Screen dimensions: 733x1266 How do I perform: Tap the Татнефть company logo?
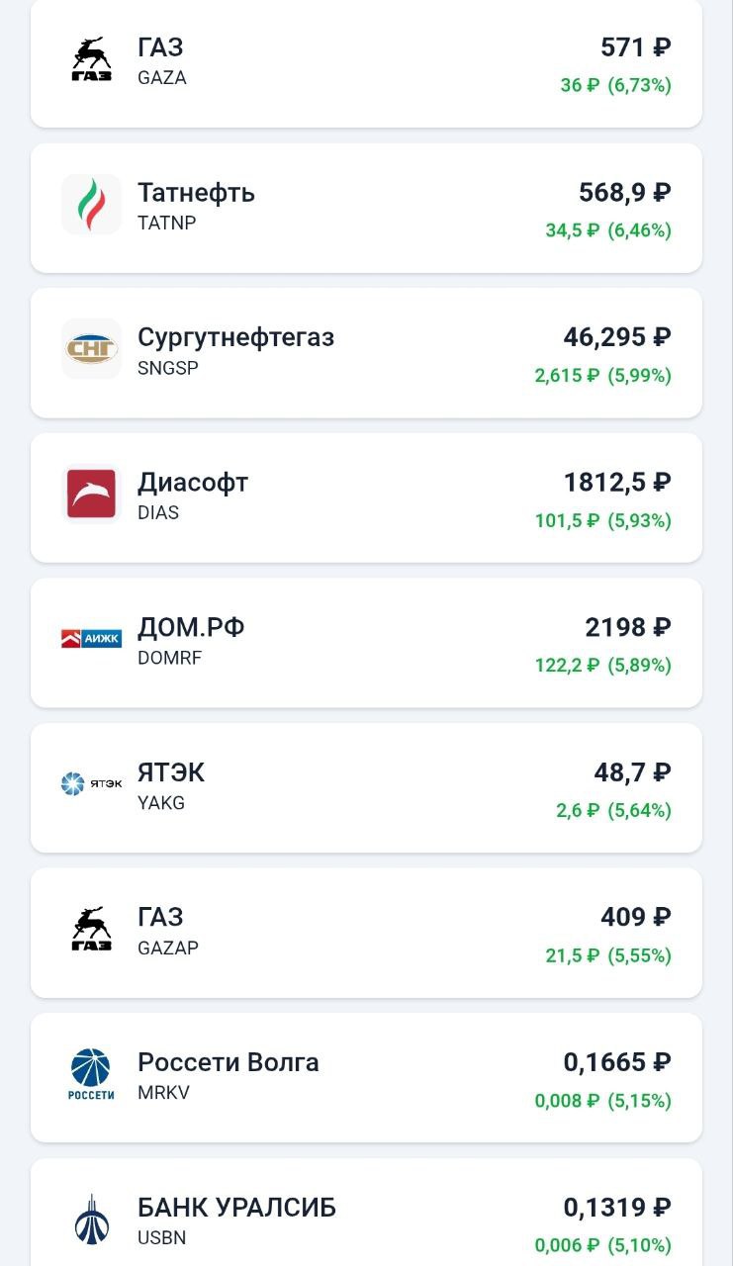[91, 205]
